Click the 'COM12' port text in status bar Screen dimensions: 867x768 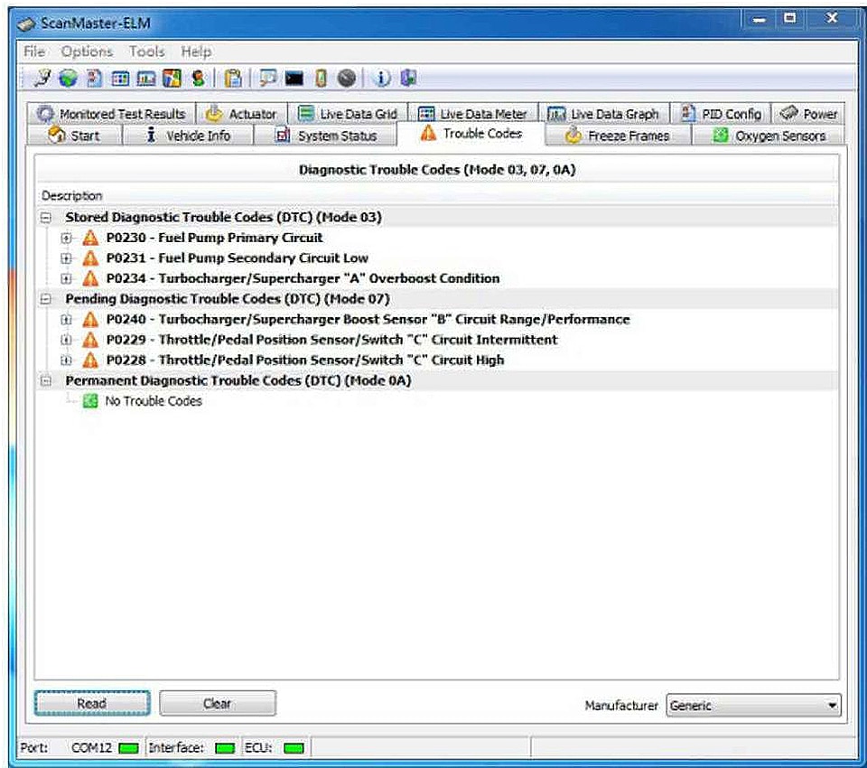point(91,748)
